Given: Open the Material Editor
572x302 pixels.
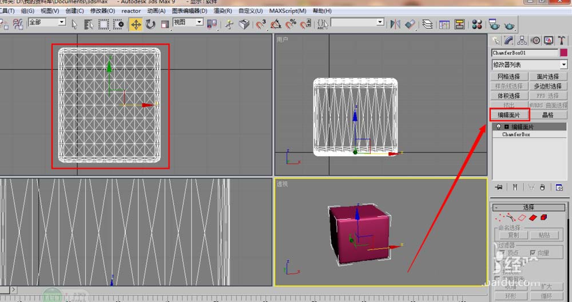Looking at the screenshot, I should pyautogui.click(x=477, y=24).
